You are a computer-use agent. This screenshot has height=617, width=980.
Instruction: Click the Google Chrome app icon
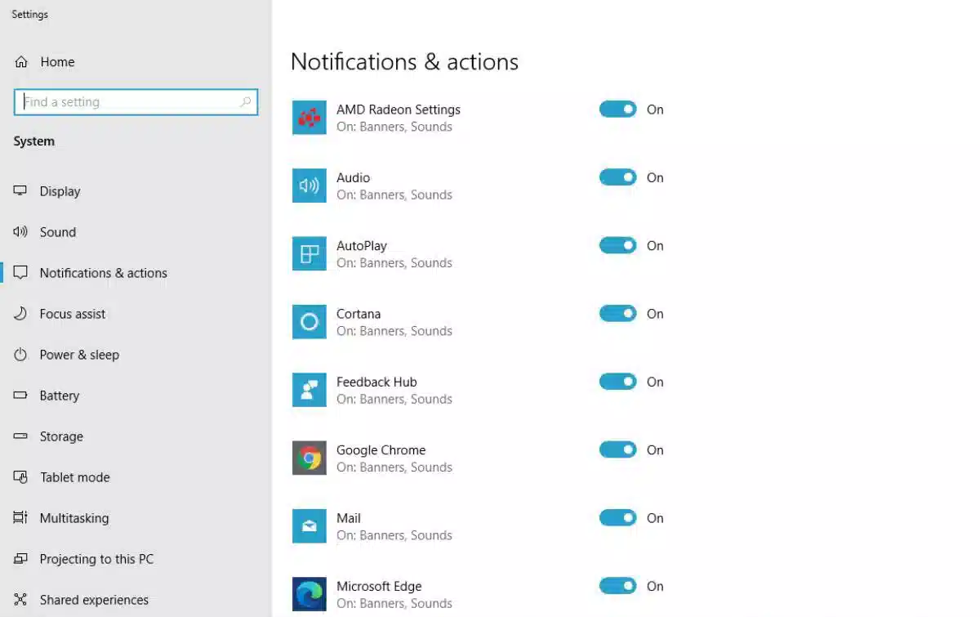pyautogui.click(x=310, y=458)
